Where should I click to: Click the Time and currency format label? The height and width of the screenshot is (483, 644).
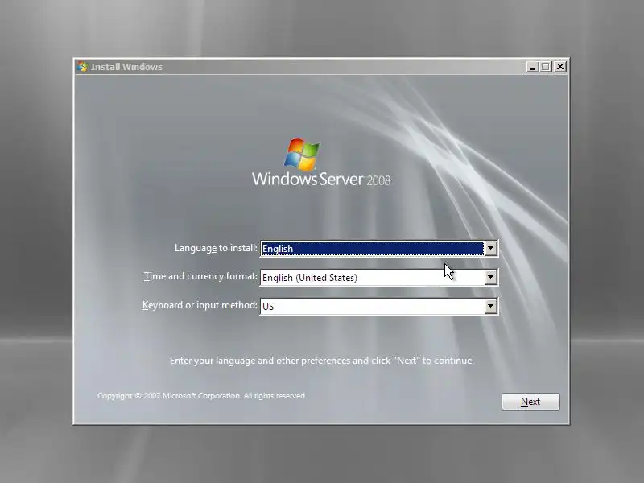click(200, 276)
